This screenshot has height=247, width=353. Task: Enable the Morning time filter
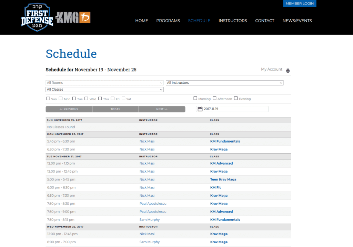pyautogui.click(x=195, y=98)
